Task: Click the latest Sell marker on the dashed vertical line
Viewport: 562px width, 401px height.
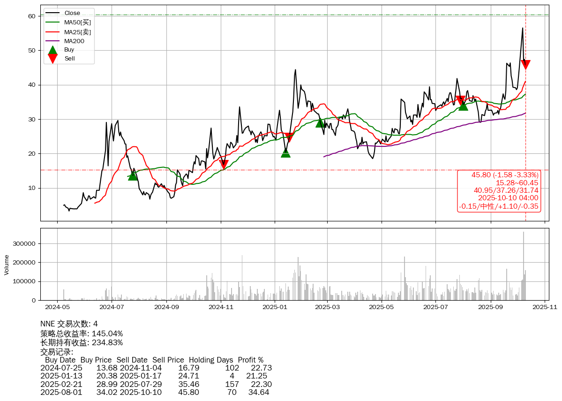Action: tap(525, 65)
